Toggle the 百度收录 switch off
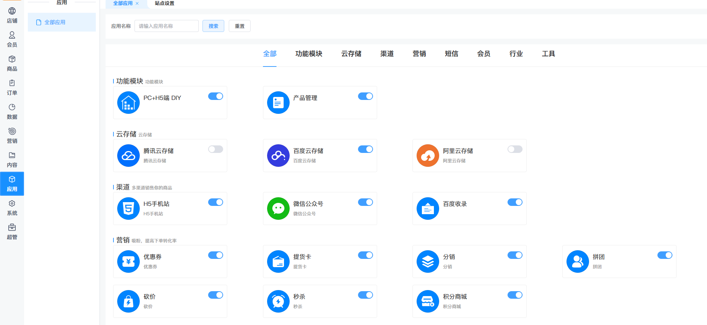Screen dimensions: 707x325 [x=515, y=202]
